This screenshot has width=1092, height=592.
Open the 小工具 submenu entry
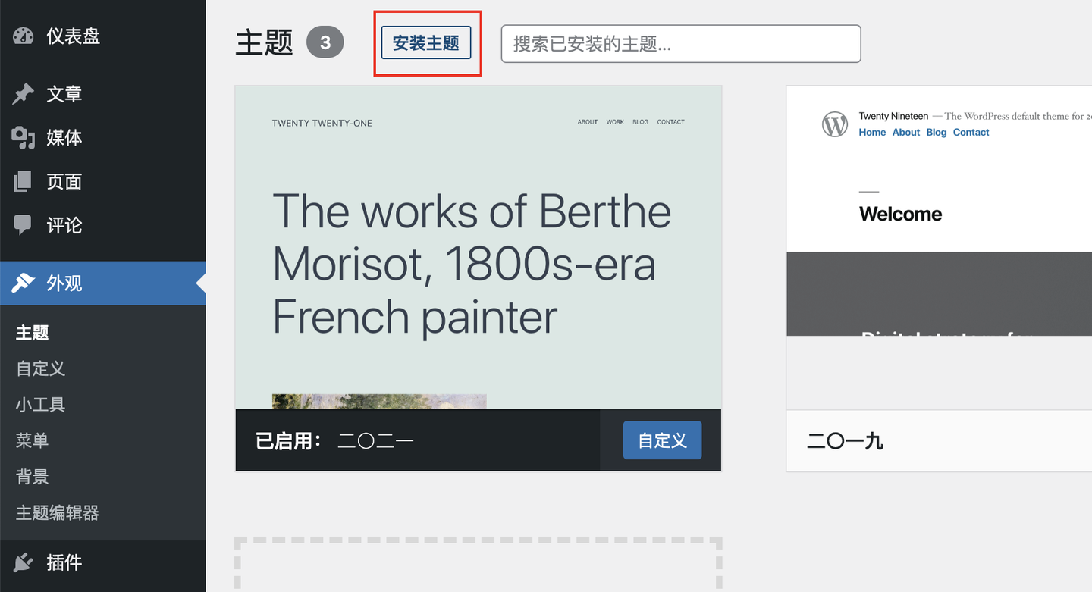(41, 405)
